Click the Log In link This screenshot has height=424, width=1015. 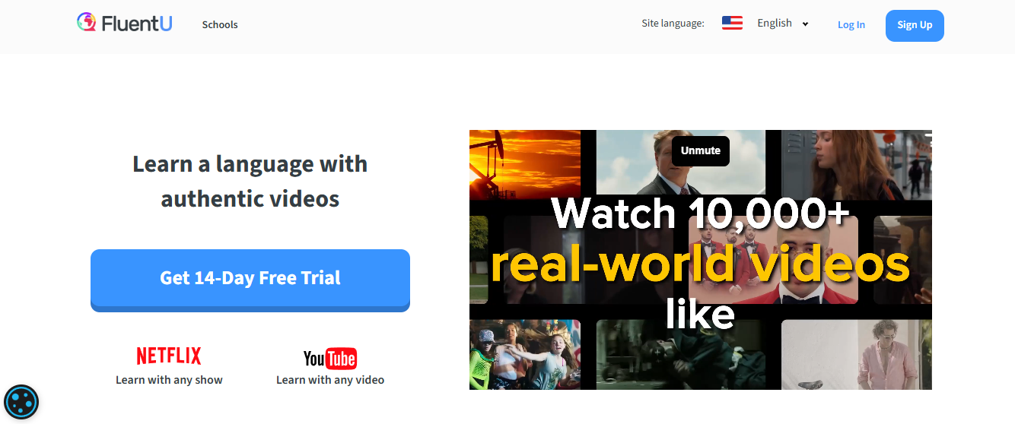tap(851, 24)
